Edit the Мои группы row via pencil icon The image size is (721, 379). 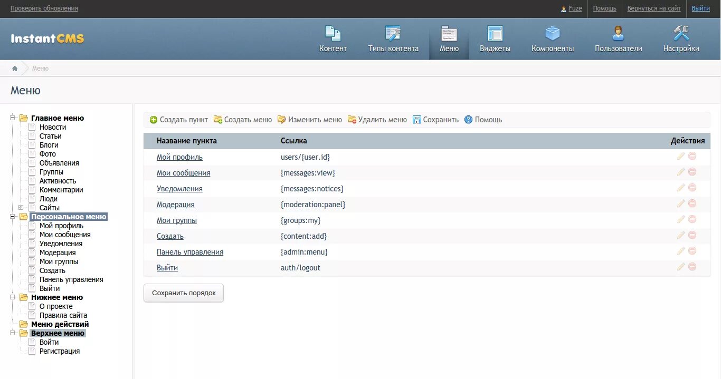point(681,219)
